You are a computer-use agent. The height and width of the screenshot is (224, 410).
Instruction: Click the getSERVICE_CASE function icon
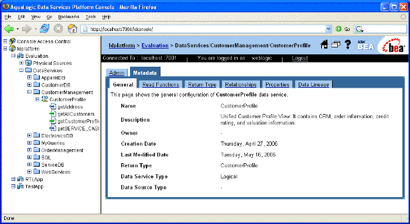tap(53, 128)
